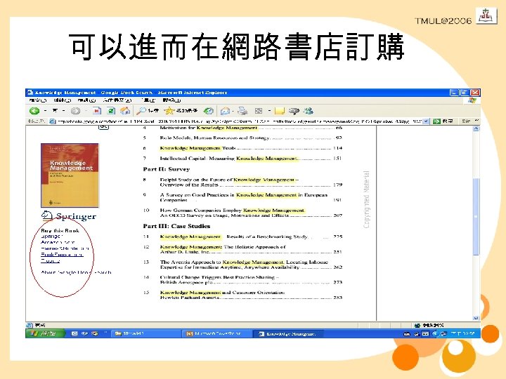The width and height of the screenshot is (506, 379).
Task: Open the 我的最愛 (Favorites) menu
Action: click(117, 100)
